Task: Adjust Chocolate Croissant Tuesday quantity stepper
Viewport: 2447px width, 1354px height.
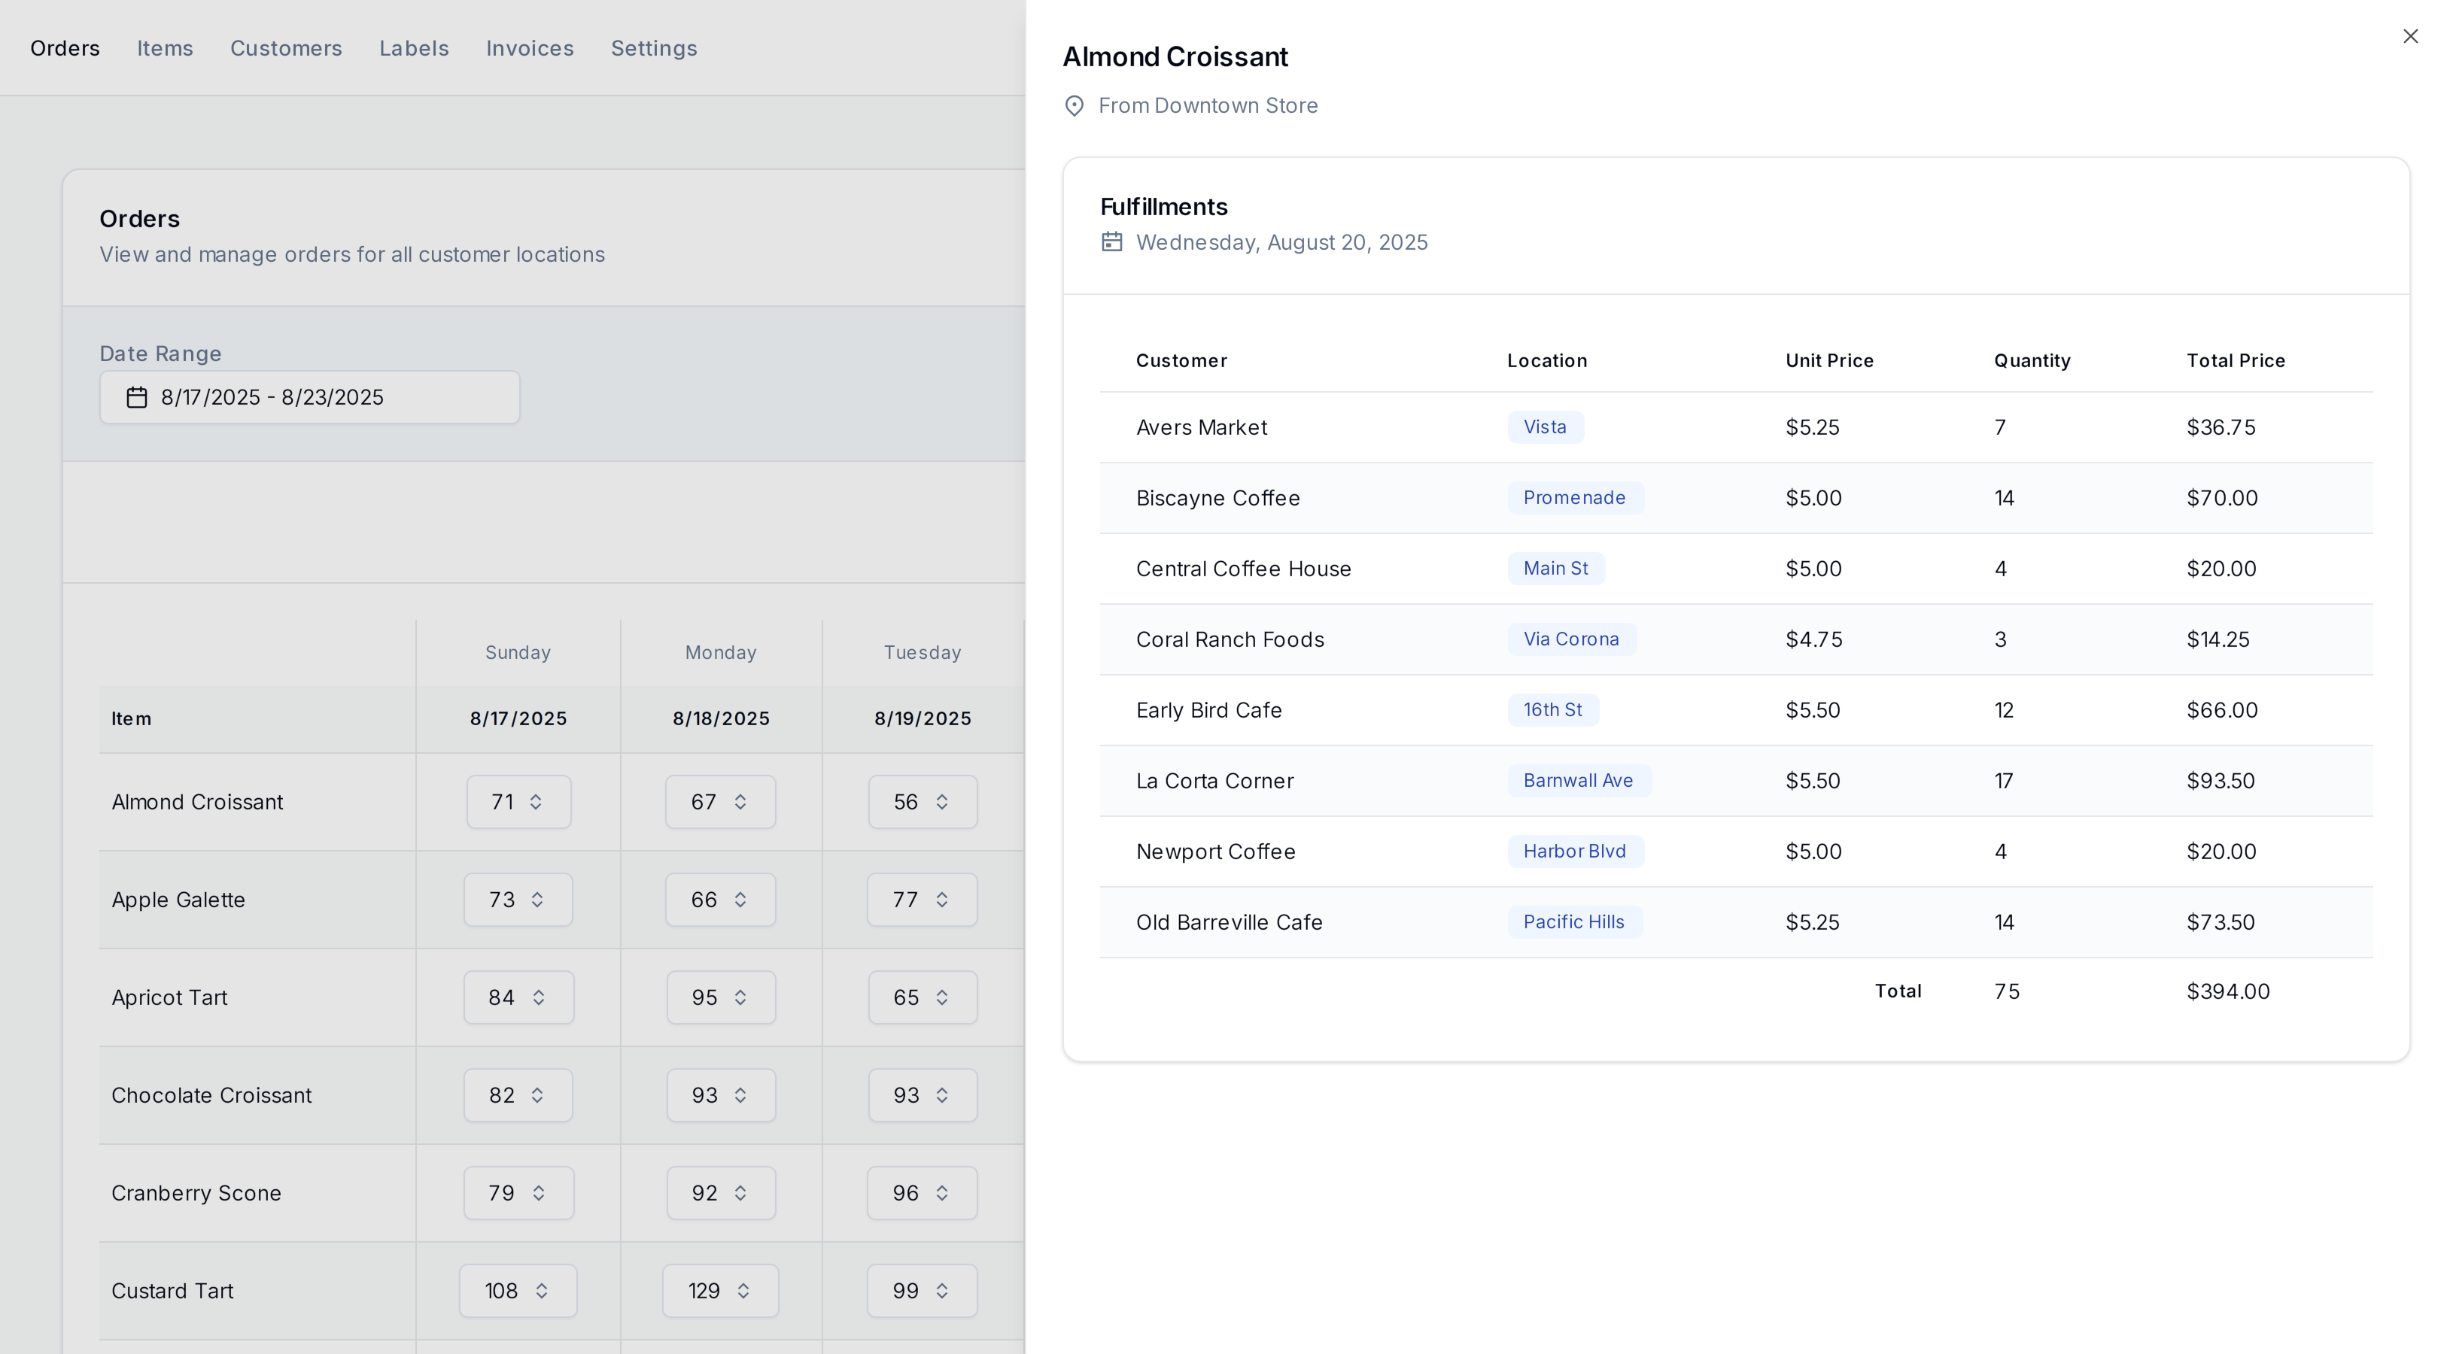Action: [923, 1094]
